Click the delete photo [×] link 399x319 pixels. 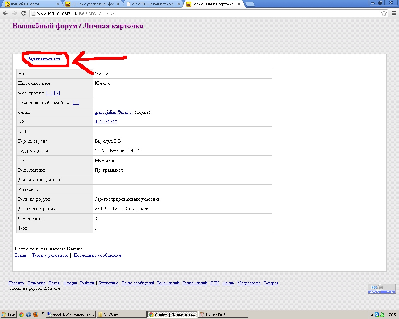[x=57, y=93]
